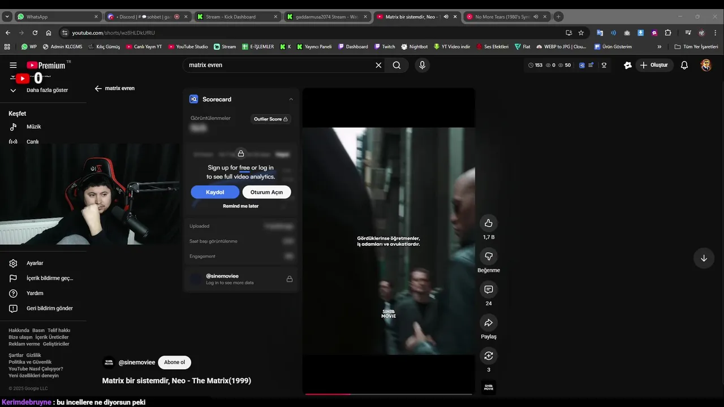
Task: Reload the page
Action: pos(35,33)
